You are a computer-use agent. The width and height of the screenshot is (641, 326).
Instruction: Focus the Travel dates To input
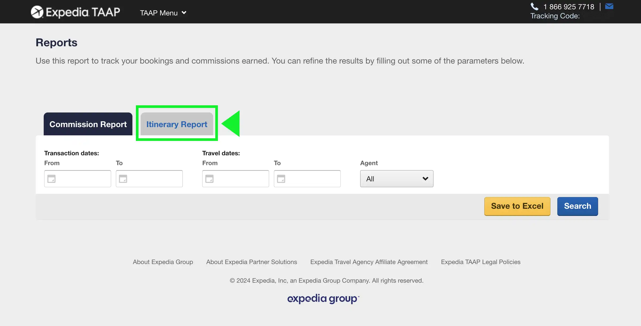pyautogui.click(x=307, y=179)
